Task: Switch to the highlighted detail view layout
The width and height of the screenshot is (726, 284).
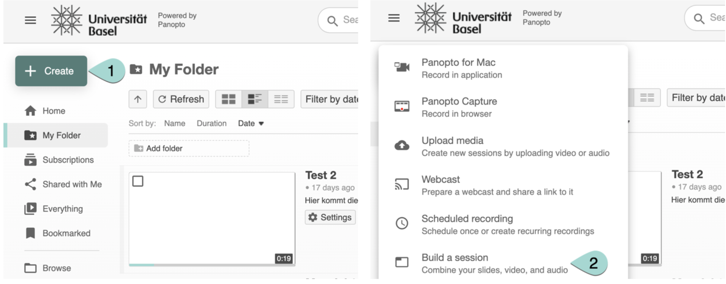Action: tap(254, 99)
